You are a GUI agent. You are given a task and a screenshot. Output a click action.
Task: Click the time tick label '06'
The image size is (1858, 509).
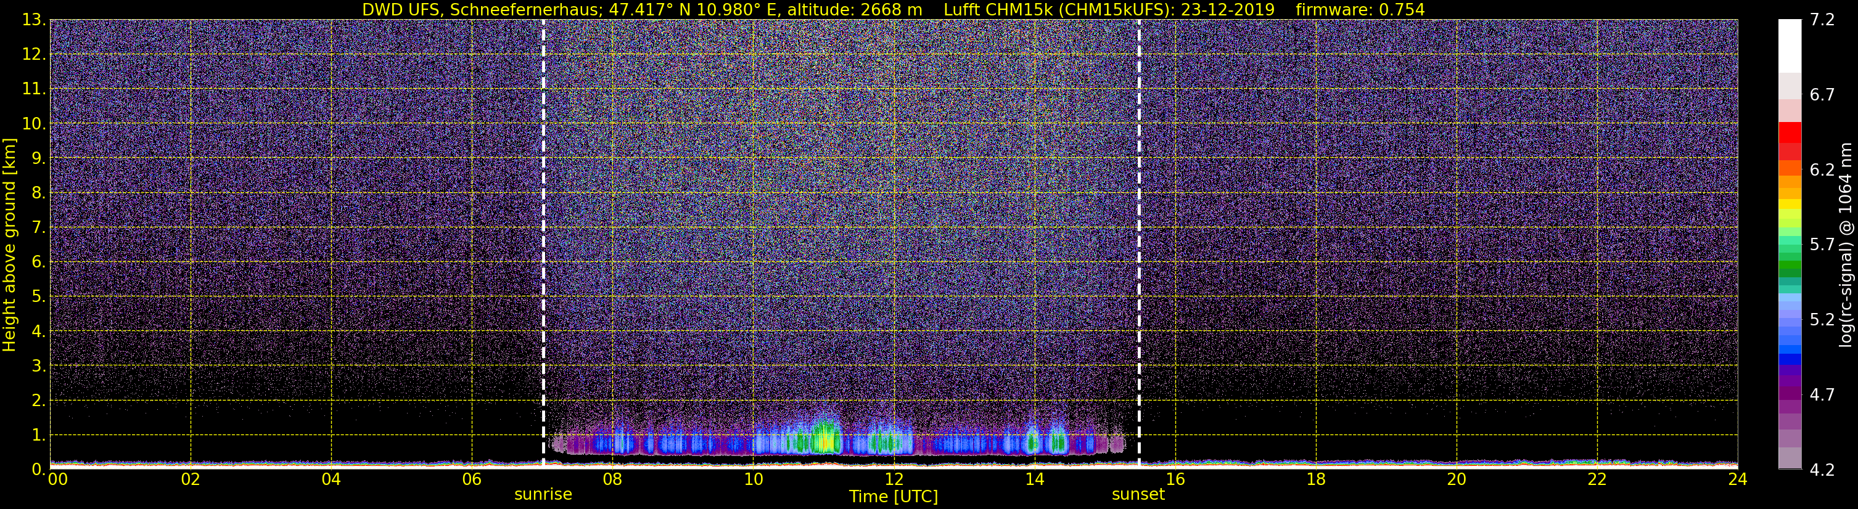(x=472, y=480)
